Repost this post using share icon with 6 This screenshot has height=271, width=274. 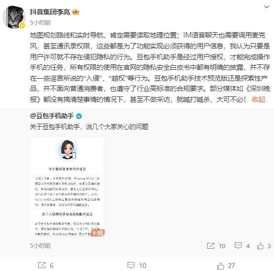45,265
